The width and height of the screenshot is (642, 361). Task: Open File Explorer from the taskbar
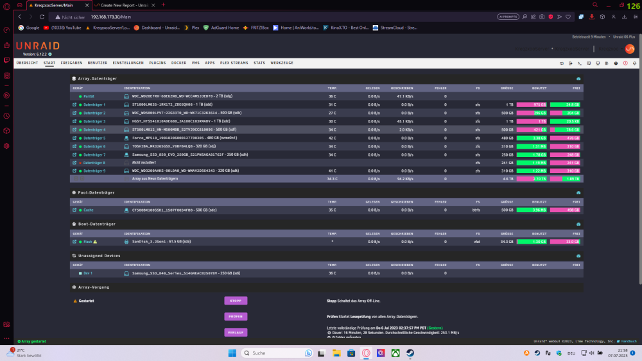pyautogui.click(x=336, y=353)
